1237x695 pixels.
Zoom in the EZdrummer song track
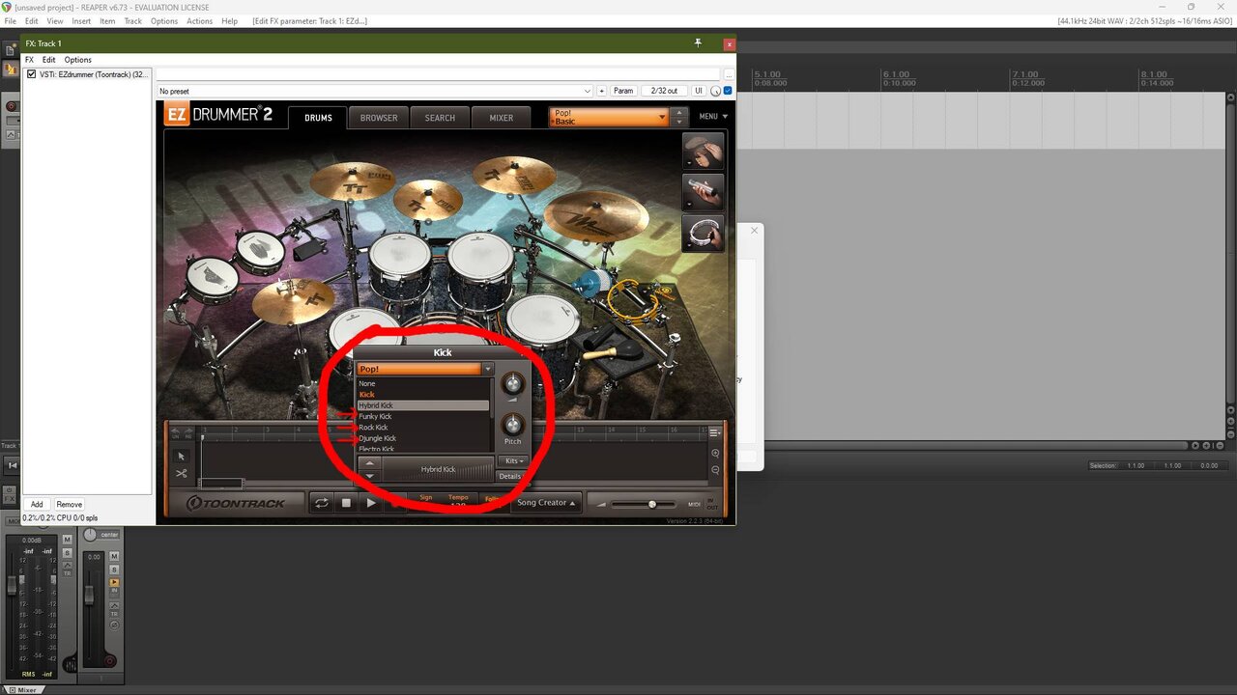[715, 453]
